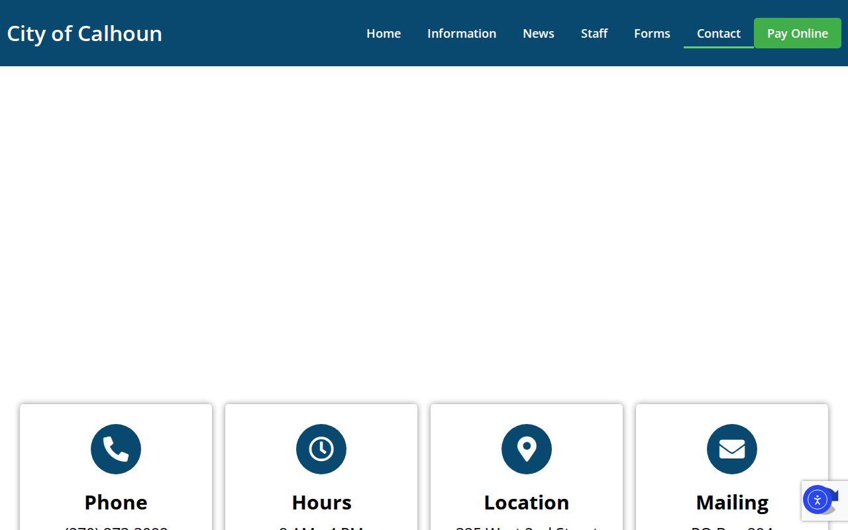Click the green Pay Online button
The image size is (848, 530).
[798, 33]
